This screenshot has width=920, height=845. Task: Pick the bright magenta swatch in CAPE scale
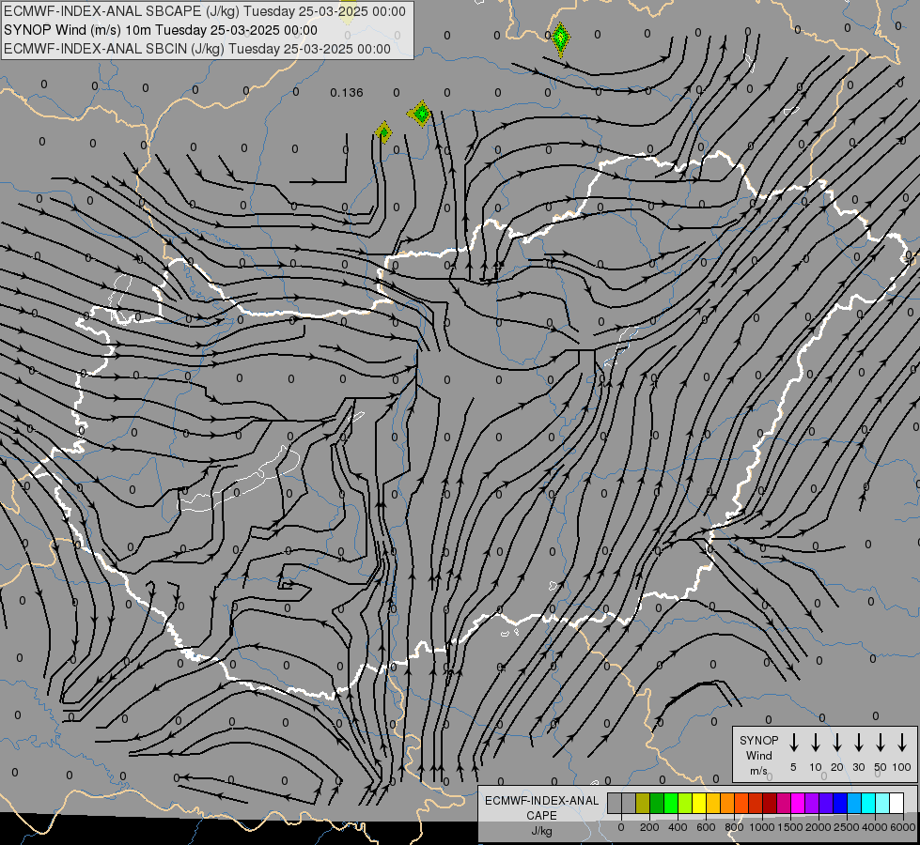798,803
